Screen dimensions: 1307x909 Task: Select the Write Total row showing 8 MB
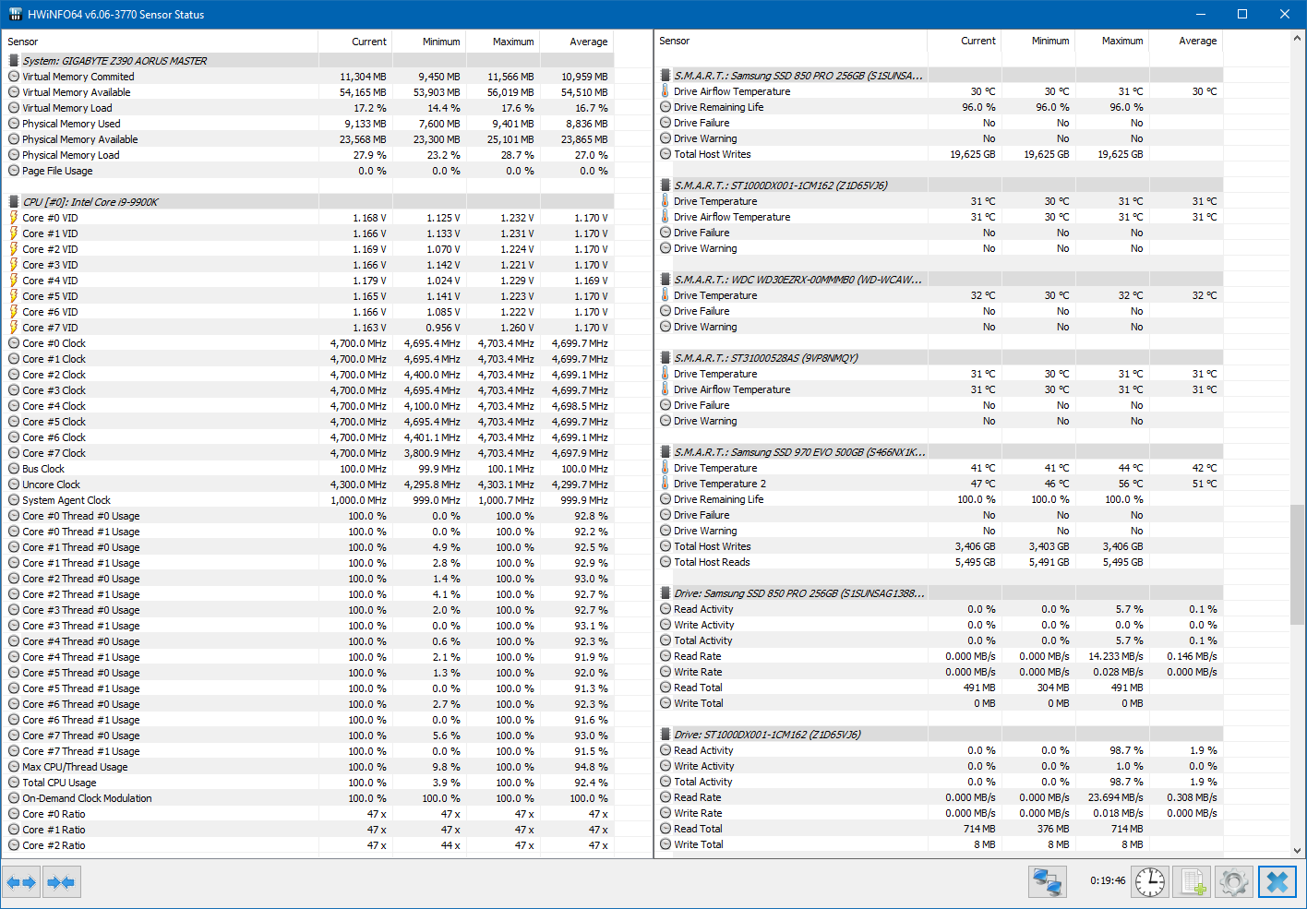[x=940, y=844]
